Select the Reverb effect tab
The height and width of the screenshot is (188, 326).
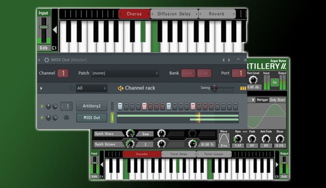click(217, 14)
